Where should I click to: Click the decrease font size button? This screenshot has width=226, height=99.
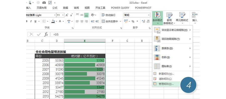tap(71, 15)
